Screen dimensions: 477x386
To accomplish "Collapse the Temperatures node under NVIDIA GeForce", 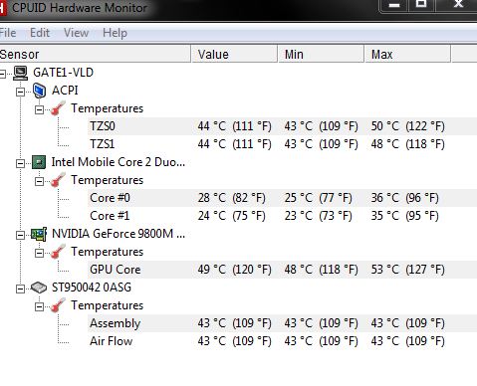I will [x=39, y=253].
